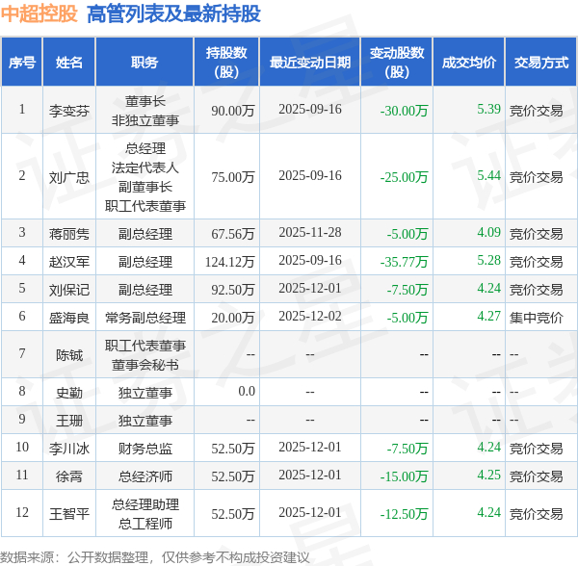Select the 交易方式 column header
This screenshot has height=566, width=578.
(x=541, y=63)
